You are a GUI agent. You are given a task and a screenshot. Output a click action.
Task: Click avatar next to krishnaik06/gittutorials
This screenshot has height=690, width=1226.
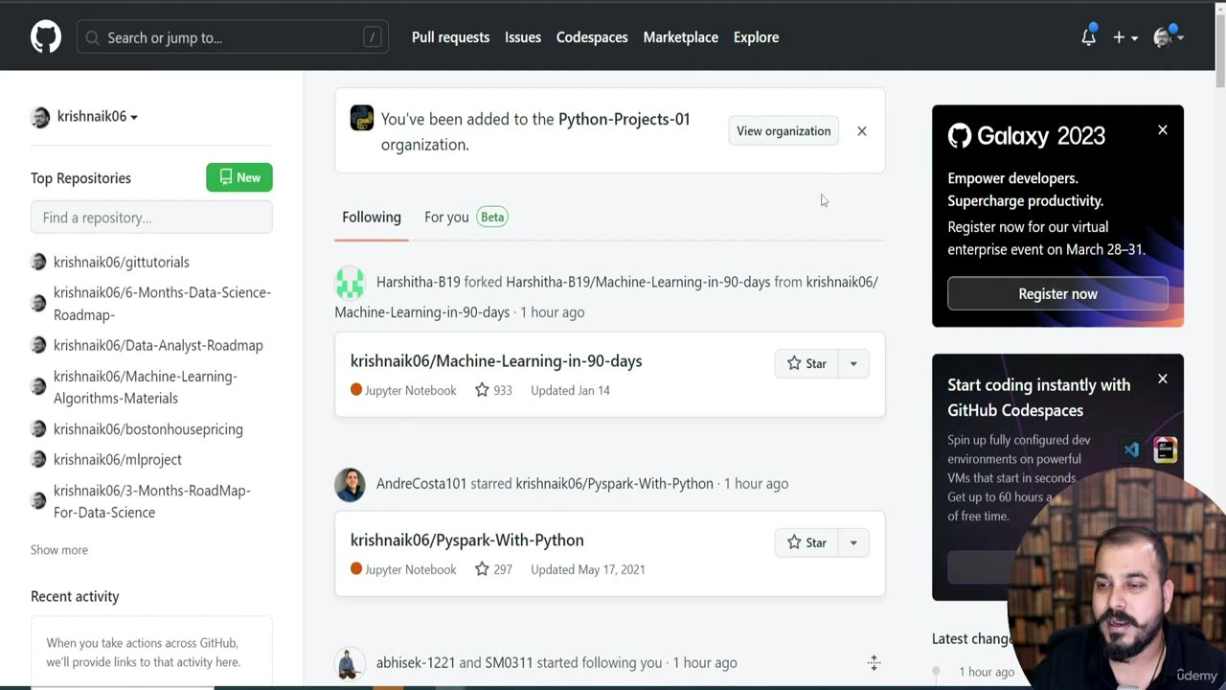38,262
